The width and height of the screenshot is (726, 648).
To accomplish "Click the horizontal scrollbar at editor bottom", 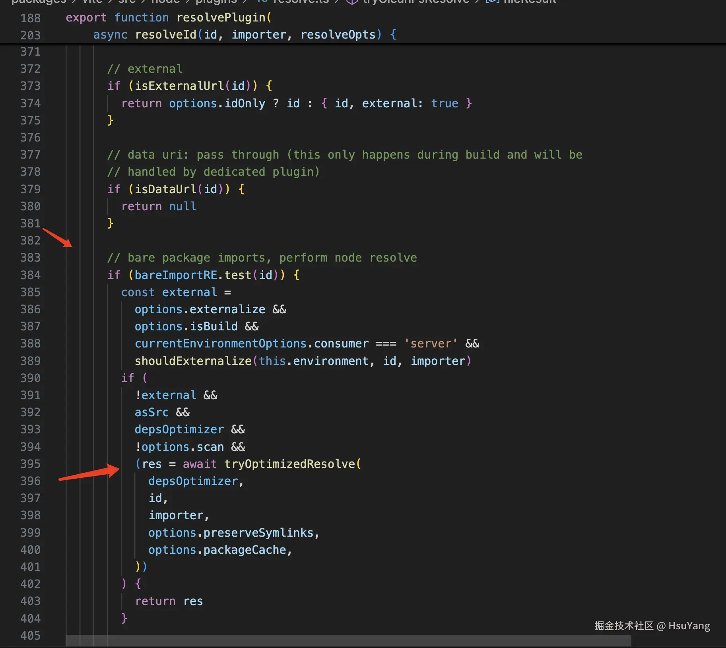I will tap(348, 640).
